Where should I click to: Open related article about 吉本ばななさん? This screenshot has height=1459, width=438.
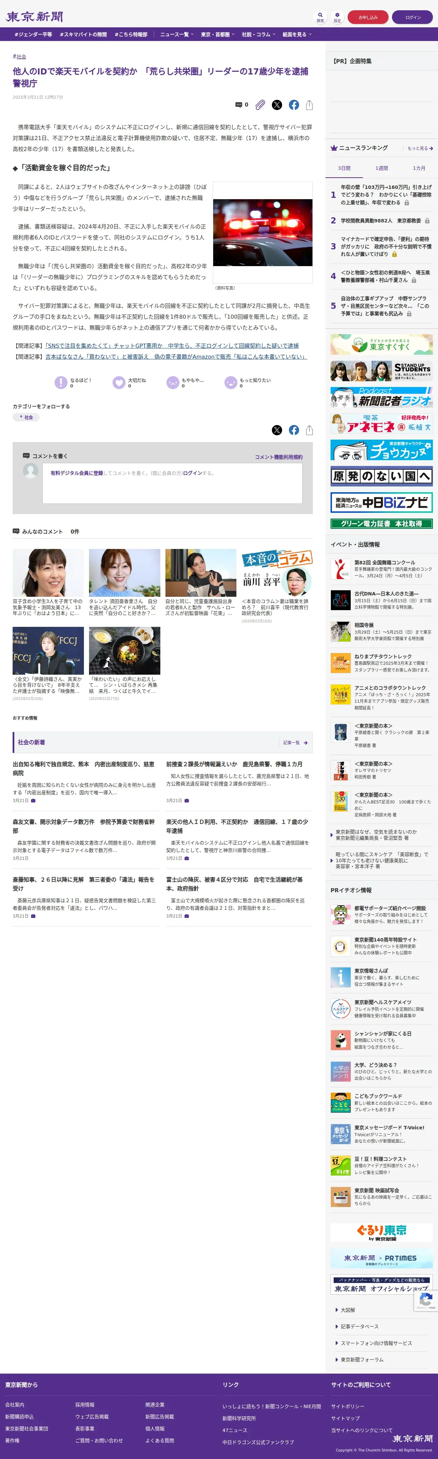coord(175,357)
